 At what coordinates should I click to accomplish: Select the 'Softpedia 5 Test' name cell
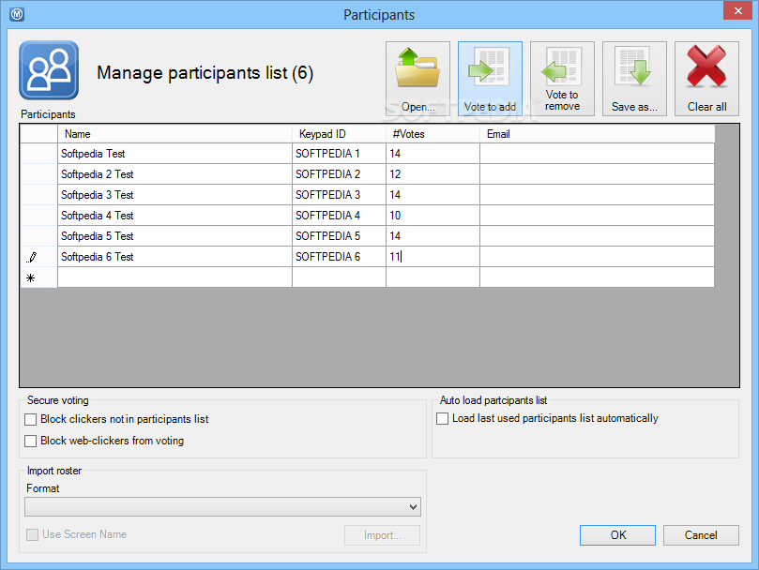click(x=175, y=236)
